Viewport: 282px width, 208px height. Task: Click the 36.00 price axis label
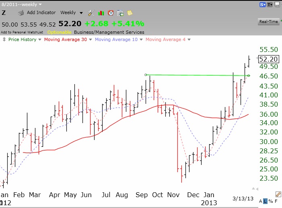coord(269,114)
